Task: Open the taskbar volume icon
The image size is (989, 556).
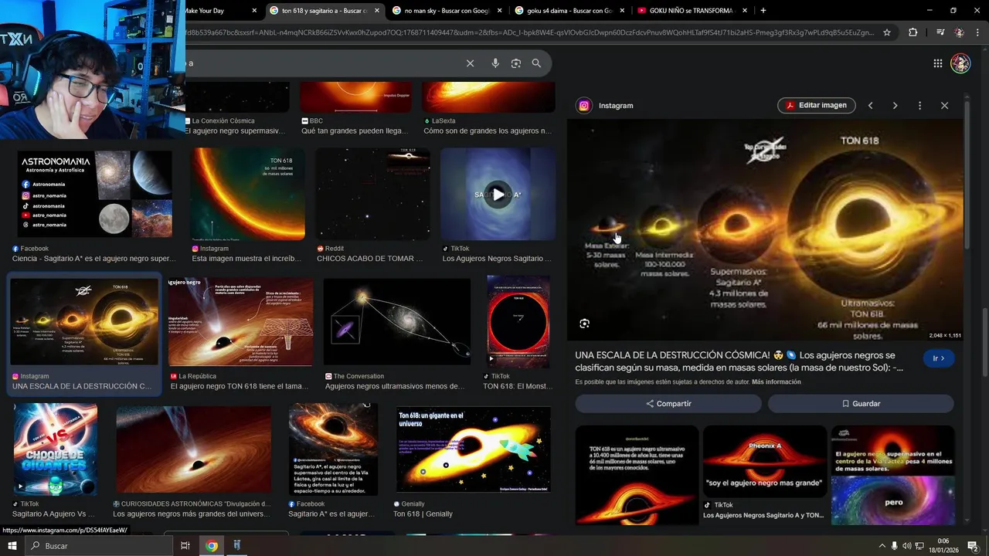Action: [x=907, y=546]
